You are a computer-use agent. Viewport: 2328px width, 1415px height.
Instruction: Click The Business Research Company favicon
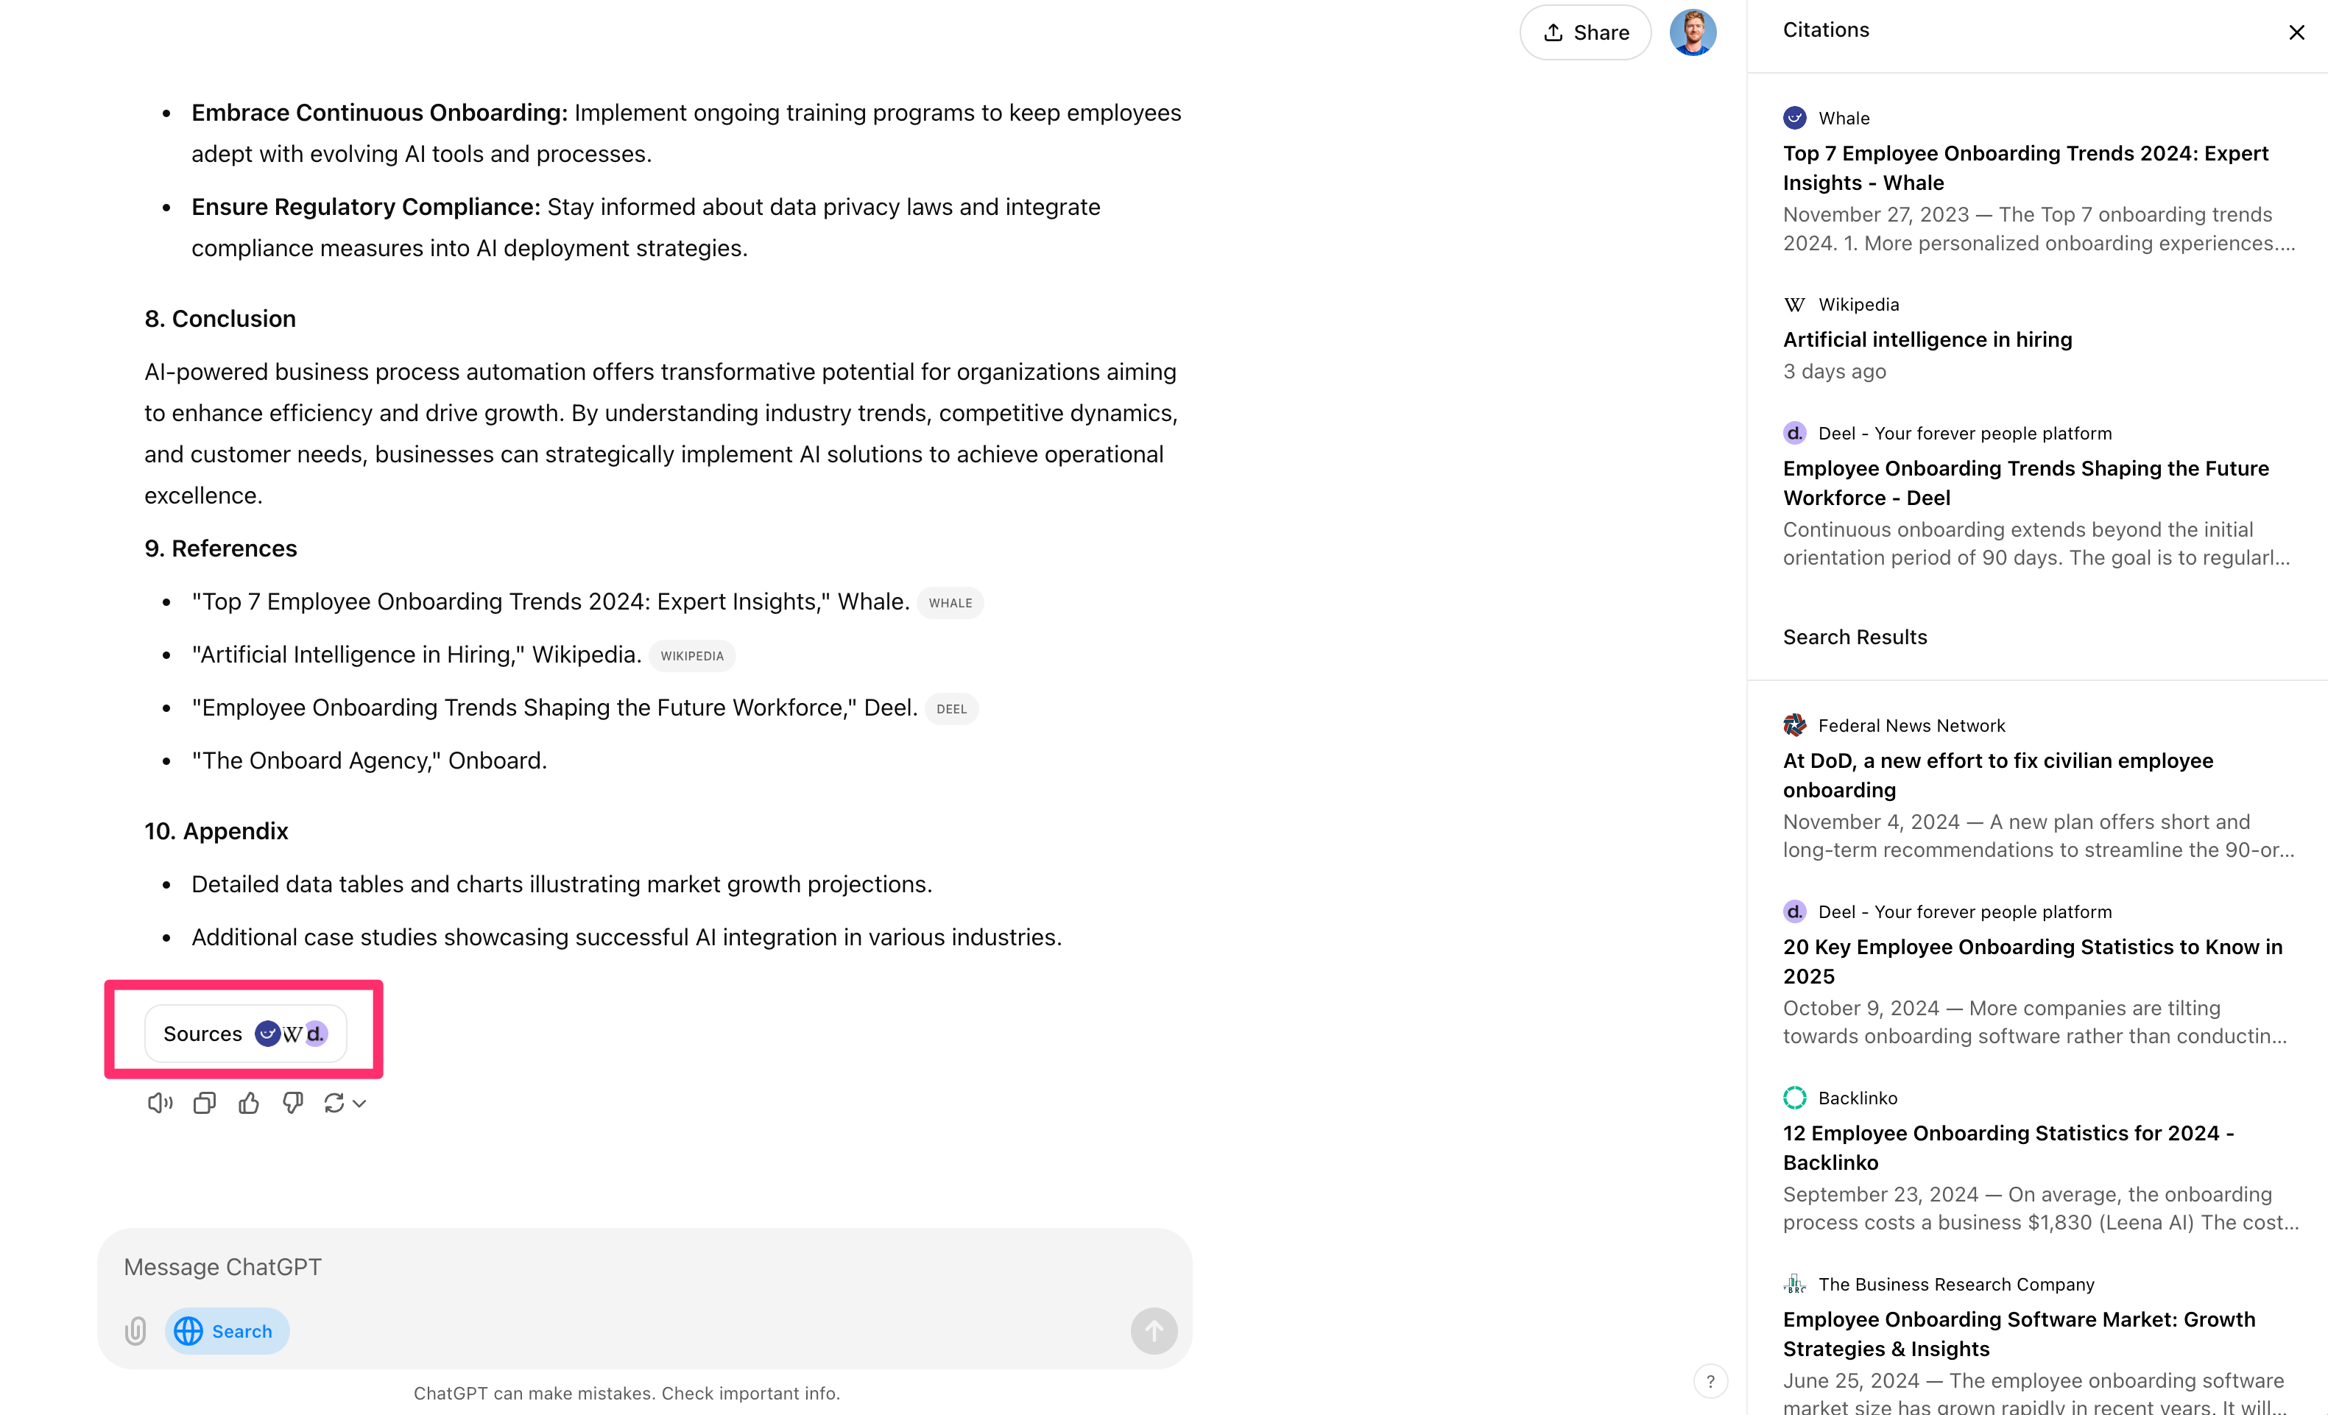[x=1794, y=1284]
